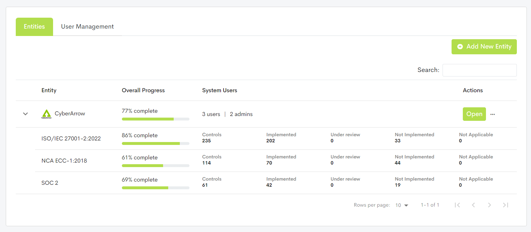This screenshot has height=232, width=531.
Task: Collapse the CyberArrow entity row
Action: pos(25,114)
